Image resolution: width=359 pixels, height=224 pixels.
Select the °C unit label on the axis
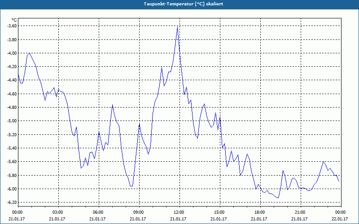pos(14,20)
